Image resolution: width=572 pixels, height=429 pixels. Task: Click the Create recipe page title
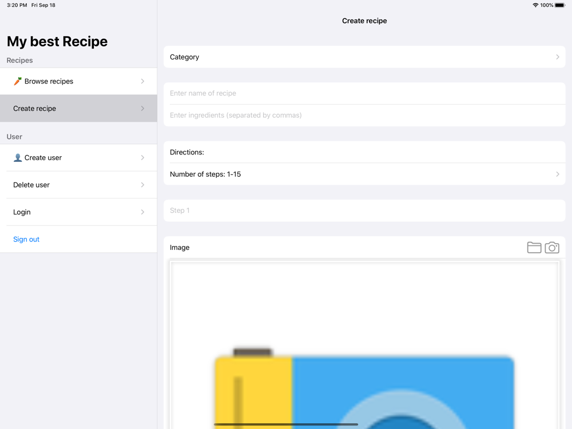pyautogui.click(x=364, y=21)
